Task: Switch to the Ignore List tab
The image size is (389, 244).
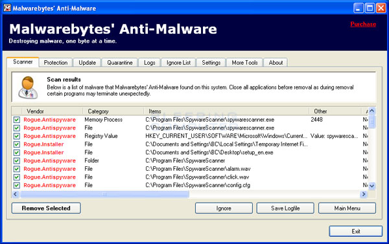Action: click(x=178, y=63)
